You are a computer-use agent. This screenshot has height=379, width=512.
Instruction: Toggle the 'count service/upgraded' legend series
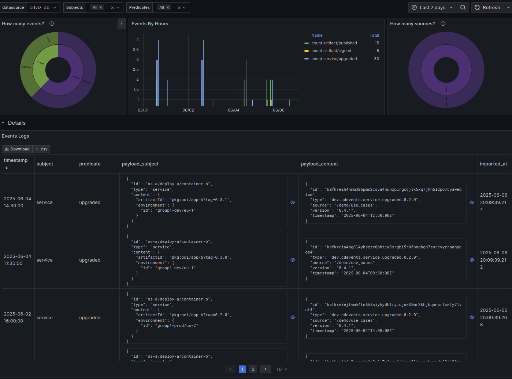(x=334, y=59)
